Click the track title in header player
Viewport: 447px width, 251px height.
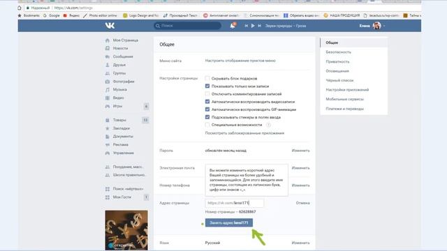pos(286,26)
